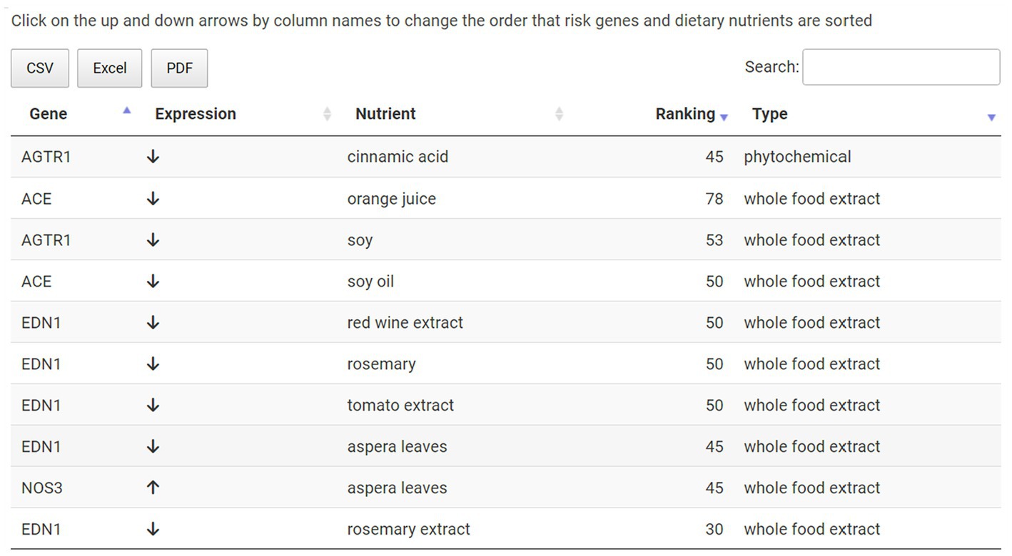Sort by the Nutrient column header
The image size is (1012, 556).
tap(385, 114)
